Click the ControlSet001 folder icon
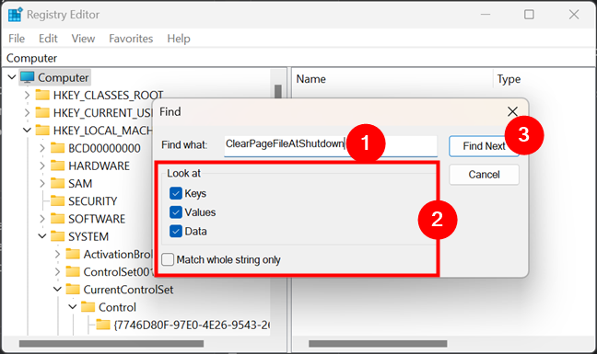The image size is (597, 354). [73, 271]
